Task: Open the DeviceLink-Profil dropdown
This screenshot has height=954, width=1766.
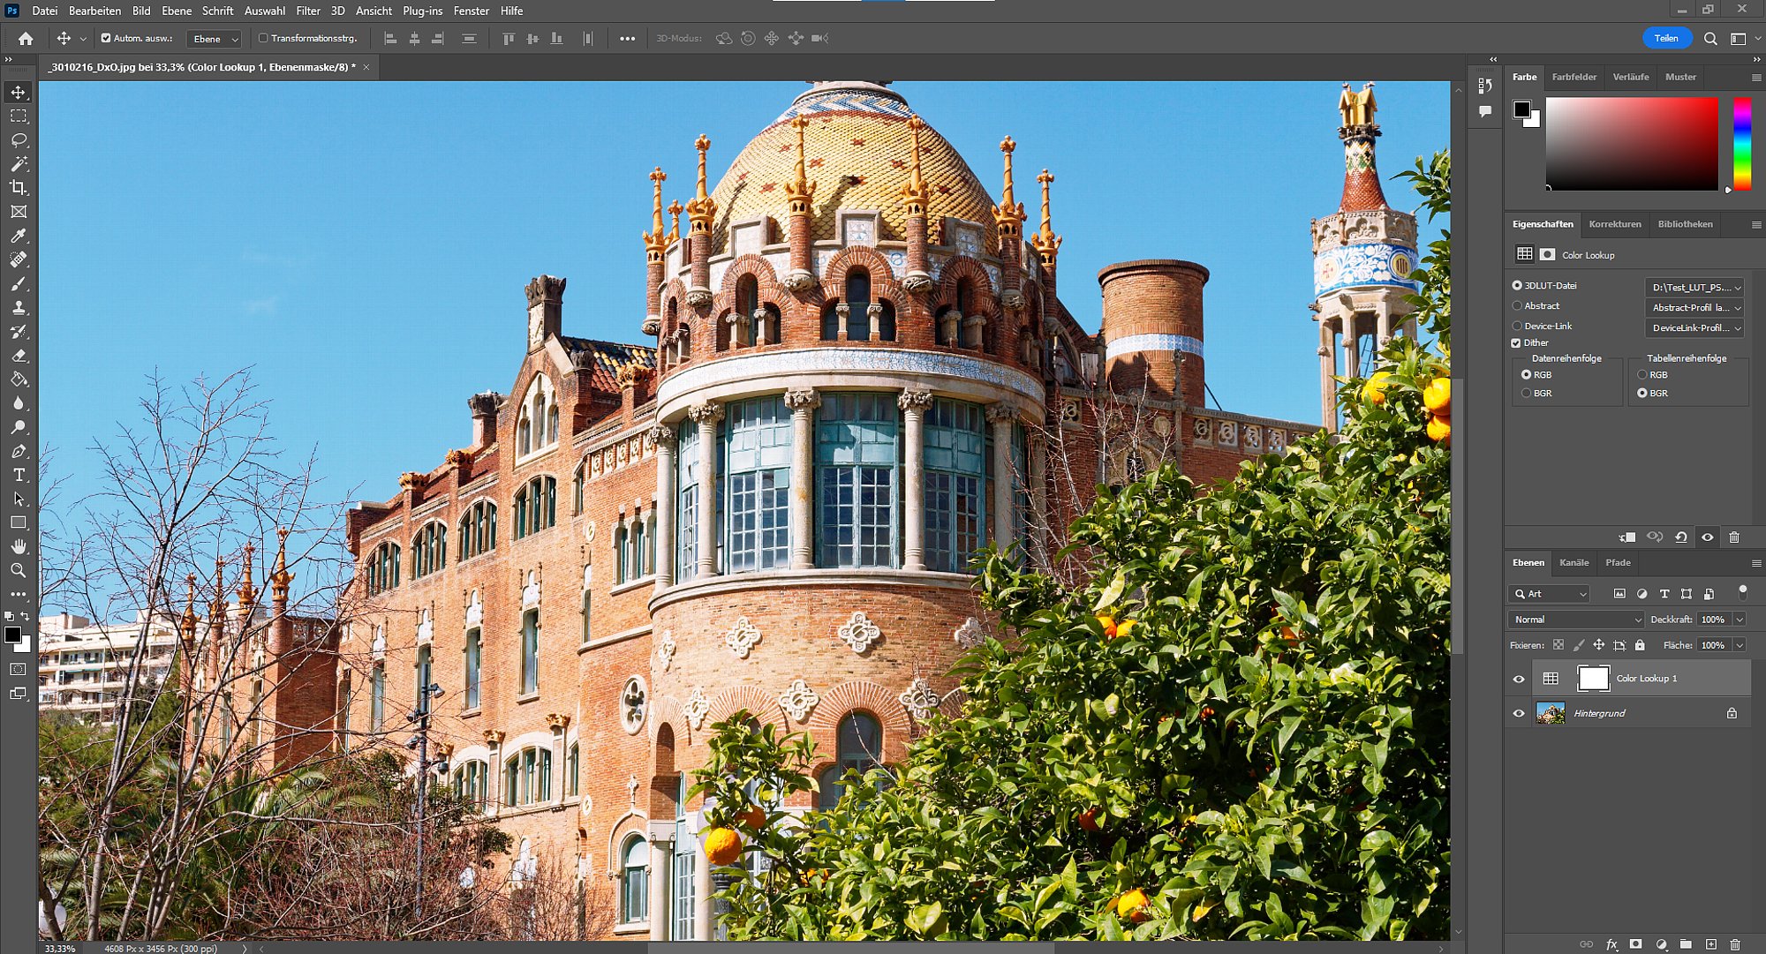Action: tap(1694, 327)
